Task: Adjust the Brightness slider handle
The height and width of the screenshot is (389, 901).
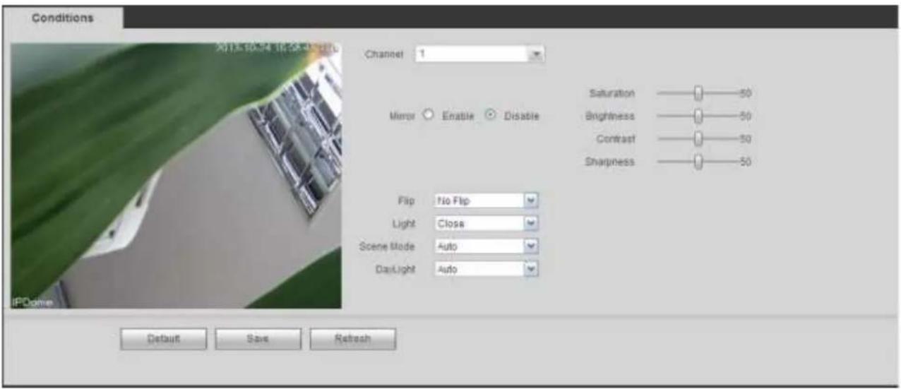Action: point(698,116)
